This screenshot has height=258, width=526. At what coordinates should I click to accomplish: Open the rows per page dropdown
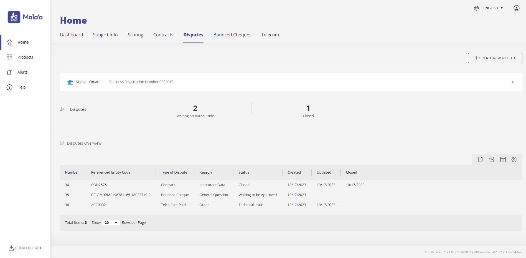111,223
